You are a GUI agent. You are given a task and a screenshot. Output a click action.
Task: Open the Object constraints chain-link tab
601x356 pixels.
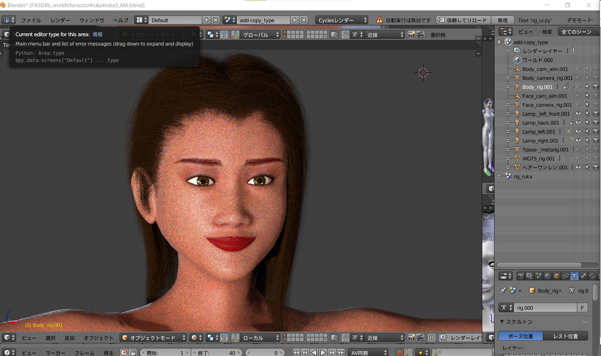click(x=565, y=276)
